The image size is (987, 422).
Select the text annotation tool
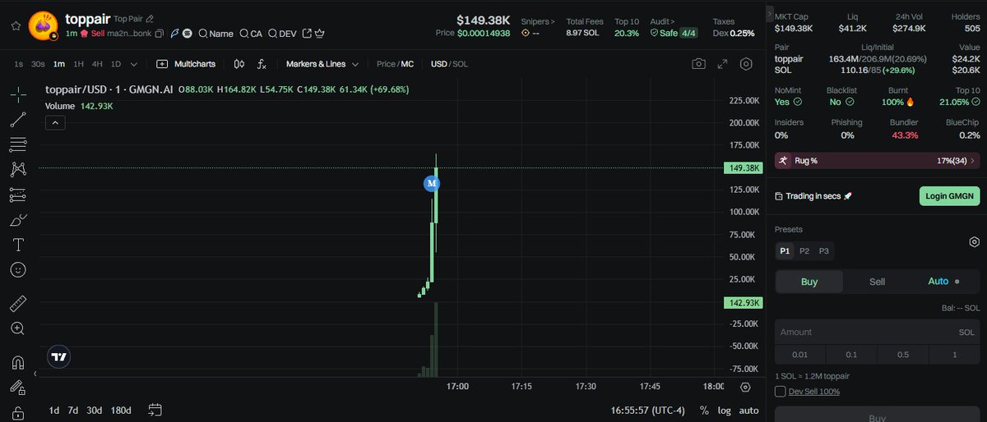17,245
